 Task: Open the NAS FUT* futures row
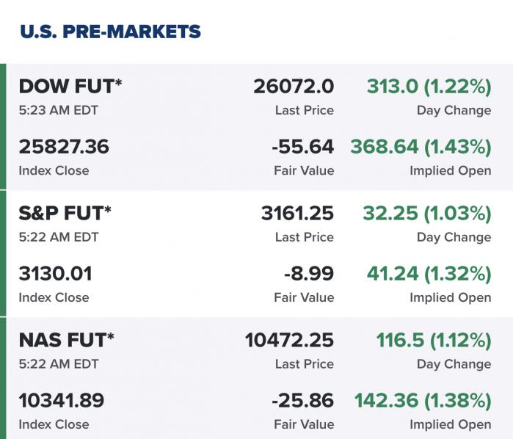click(x=67, y=340)
